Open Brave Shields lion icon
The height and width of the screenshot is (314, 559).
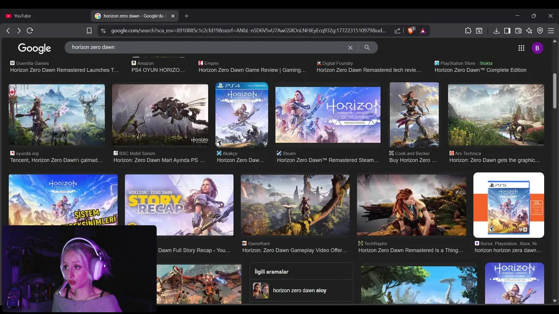click(411, 31)
